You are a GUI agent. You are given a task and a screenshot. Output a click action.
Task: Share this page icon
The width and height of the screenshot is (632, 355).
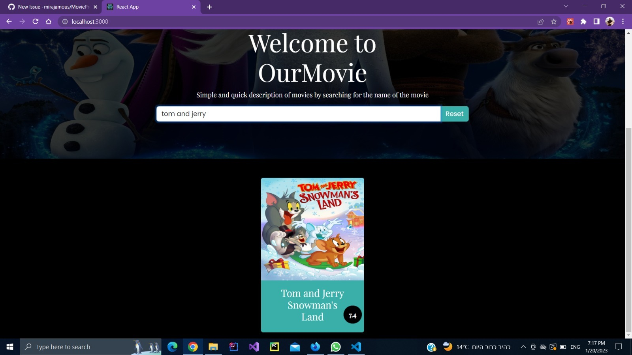541,21
